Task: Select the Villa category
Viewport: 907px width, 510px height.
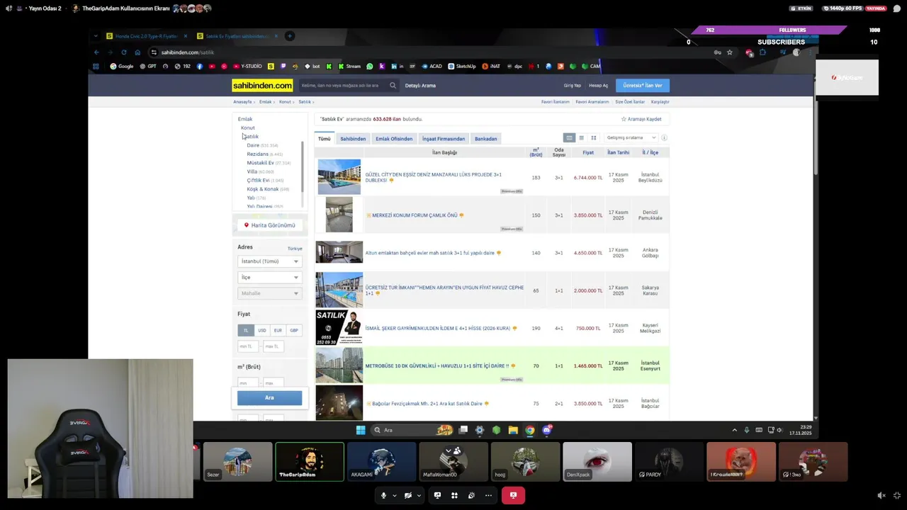Action: (x=252, y=171)
